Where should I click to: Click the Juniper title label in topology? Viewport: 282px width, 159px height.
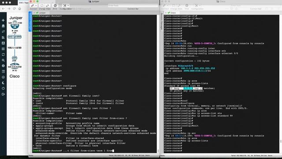16,18
